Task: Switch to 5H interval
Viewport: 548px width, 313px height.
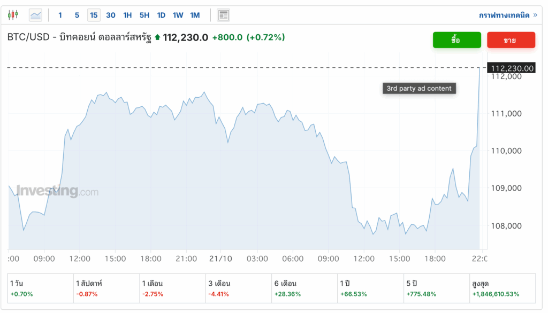Action: point(144,15)
